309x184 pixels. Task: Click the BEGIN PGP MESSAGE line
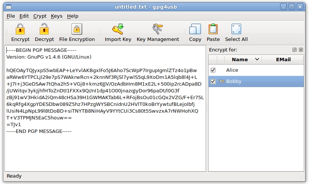click(x=41, y=50)
